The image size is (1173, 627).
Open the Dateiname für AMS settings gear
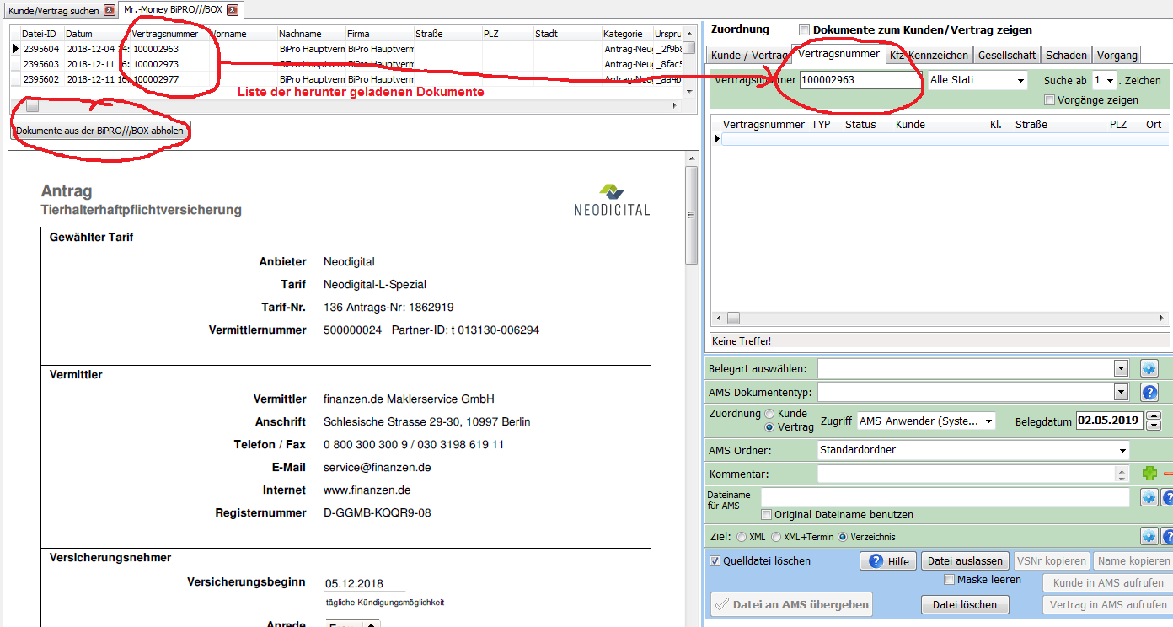coord(1149,497)
